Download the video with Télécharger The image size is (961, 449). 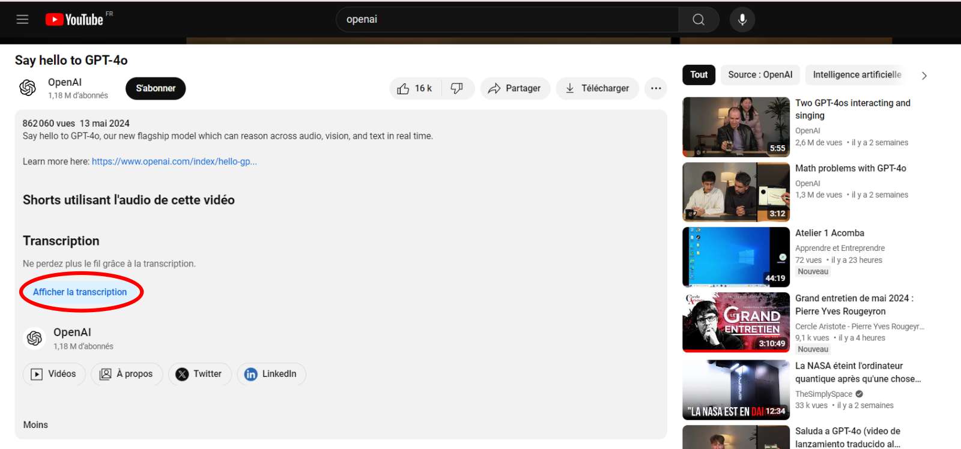pos(598,88)
